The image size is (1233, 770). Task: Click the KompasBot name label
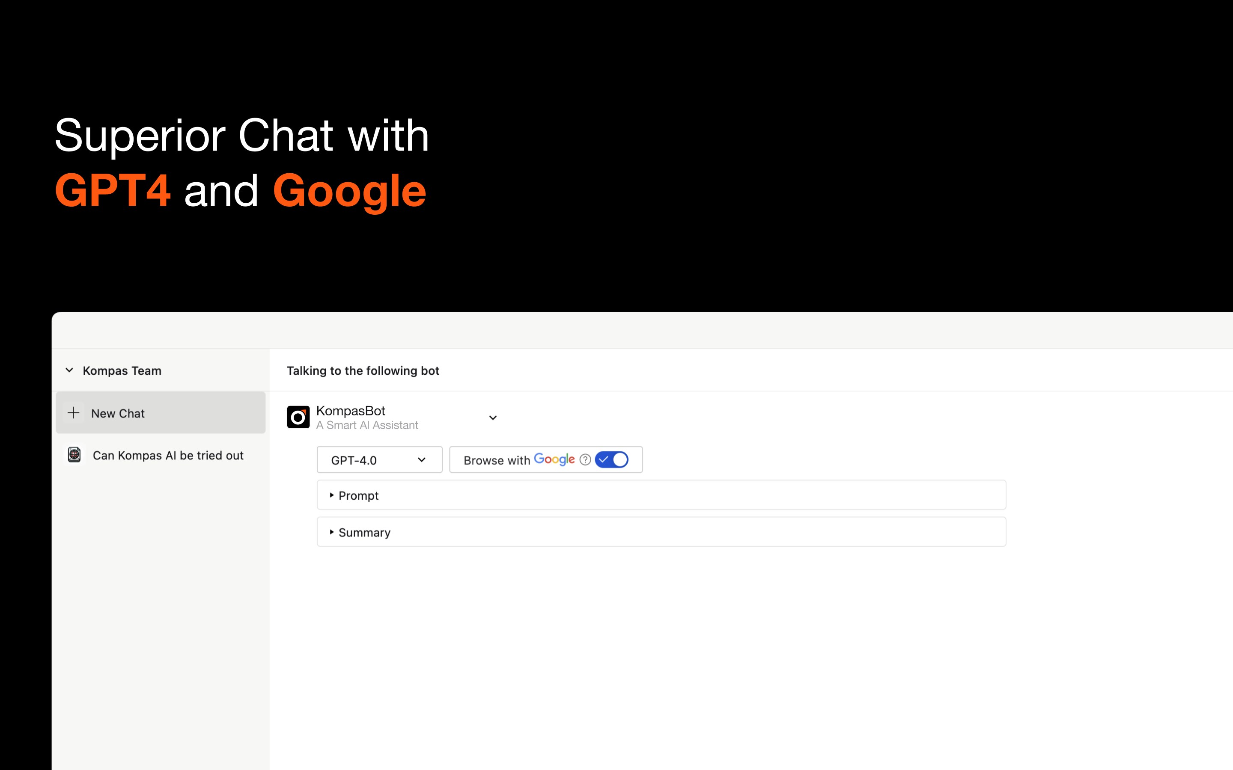click(x=351, y=411)
